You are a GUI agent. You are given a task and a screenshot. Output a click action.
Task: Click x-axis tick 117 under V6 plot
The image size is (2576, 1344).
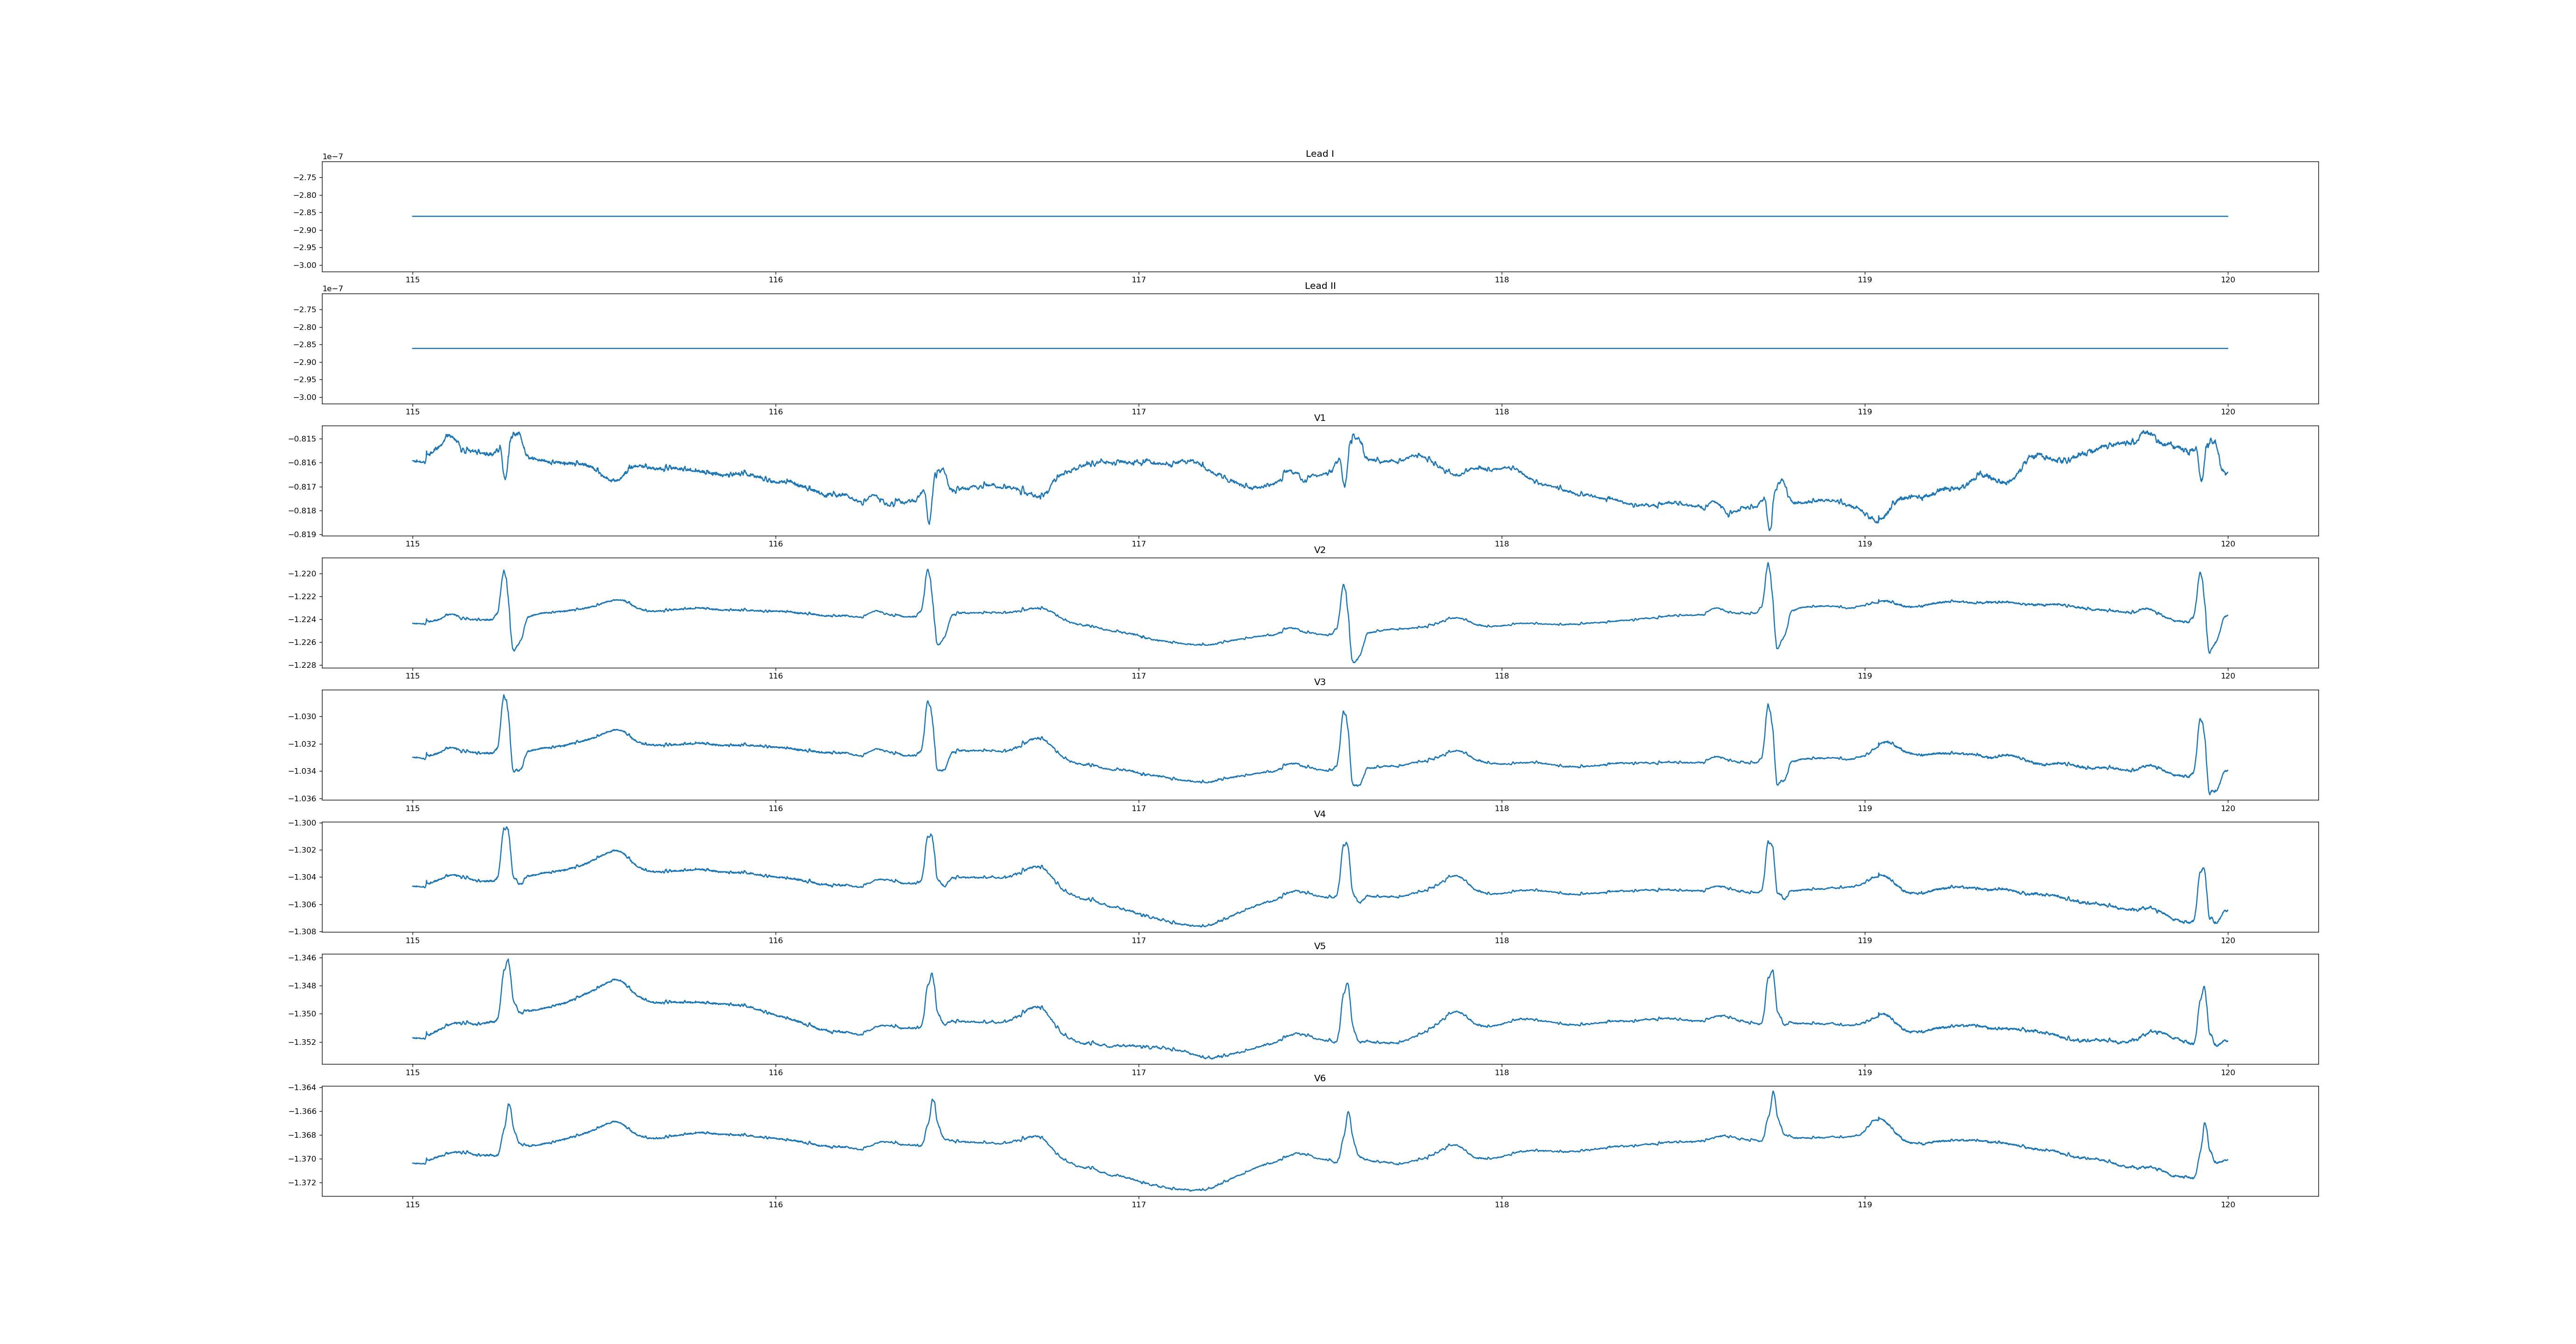point(1138,1205)
